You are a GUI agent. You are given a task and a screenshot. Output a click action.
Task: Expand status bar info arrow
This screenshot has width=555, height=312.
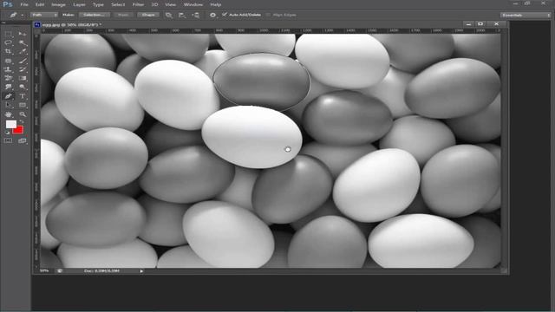click(141, 271)
